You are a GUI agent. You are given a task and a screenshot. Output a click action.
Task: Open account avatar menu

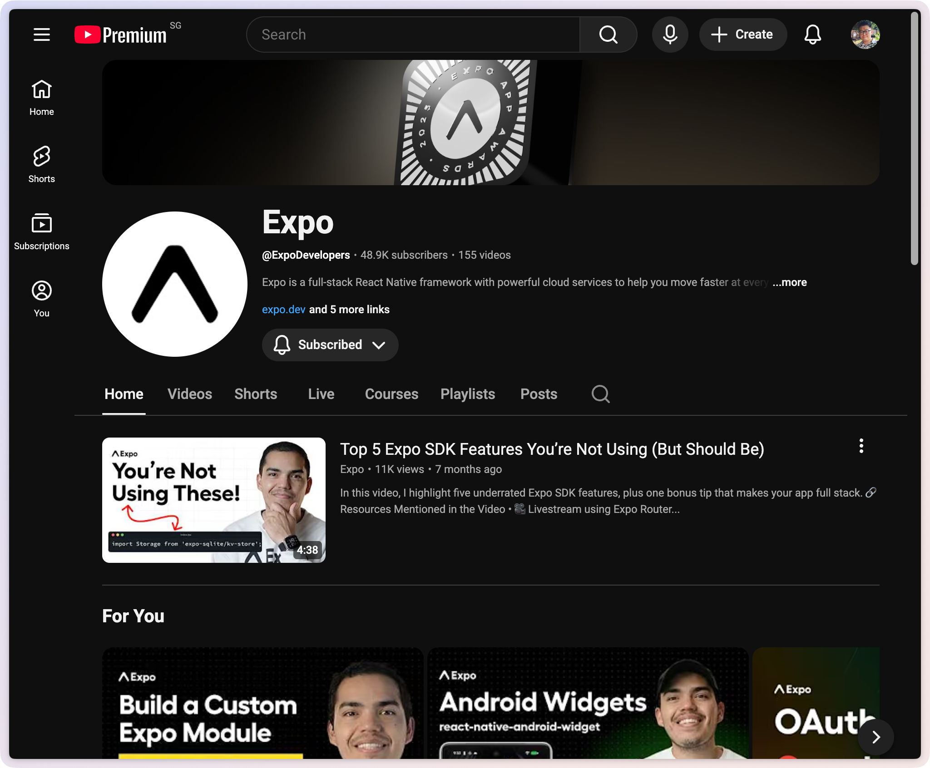point(865,34)
